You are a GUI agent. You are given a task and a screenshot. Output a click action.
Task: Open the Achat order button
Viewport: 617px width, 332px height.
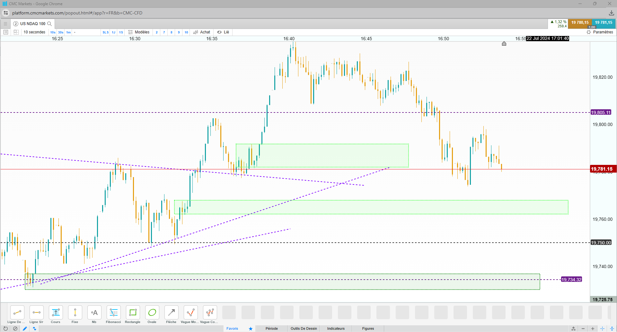pyautogui.click(x=202, y=32)
